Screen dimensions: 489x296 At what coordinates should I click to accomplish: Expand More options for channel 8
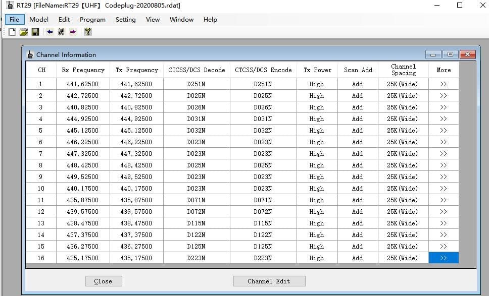pyautogui.click(x=443, y=165)
